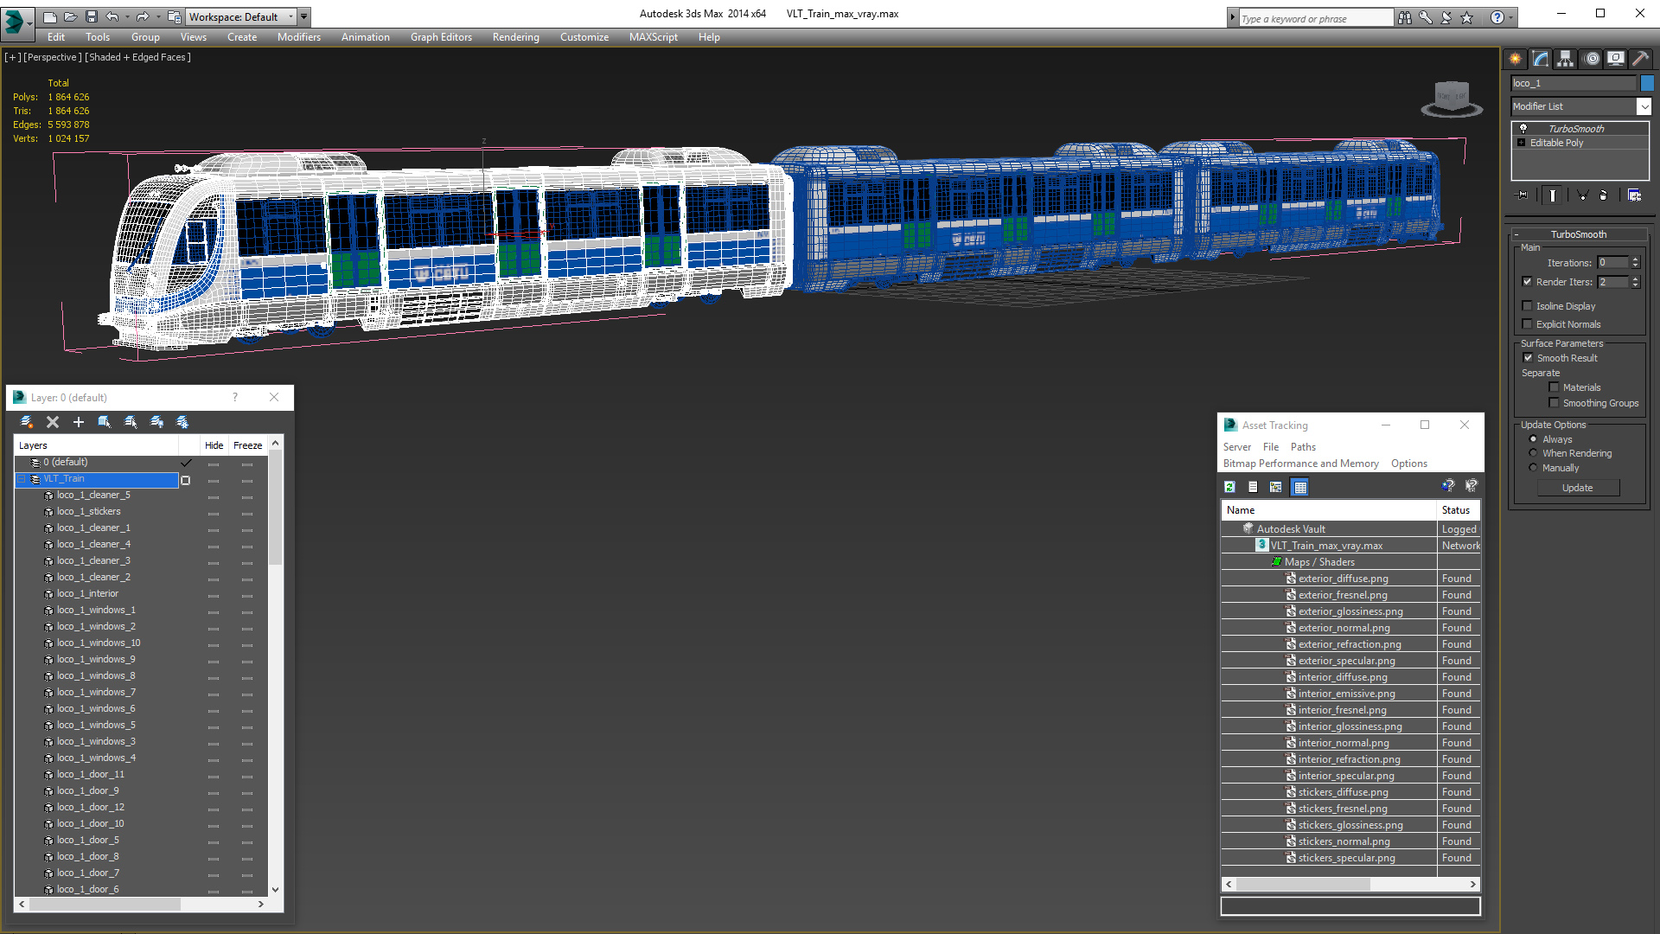Viewport: 1660px width, 934px height.
Task: Open the Modifier List dropdown
Action: click(x=1644, y=106)
